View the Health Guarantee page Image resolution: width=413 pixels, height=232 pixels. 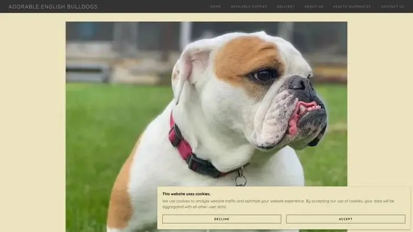[352, 6]
